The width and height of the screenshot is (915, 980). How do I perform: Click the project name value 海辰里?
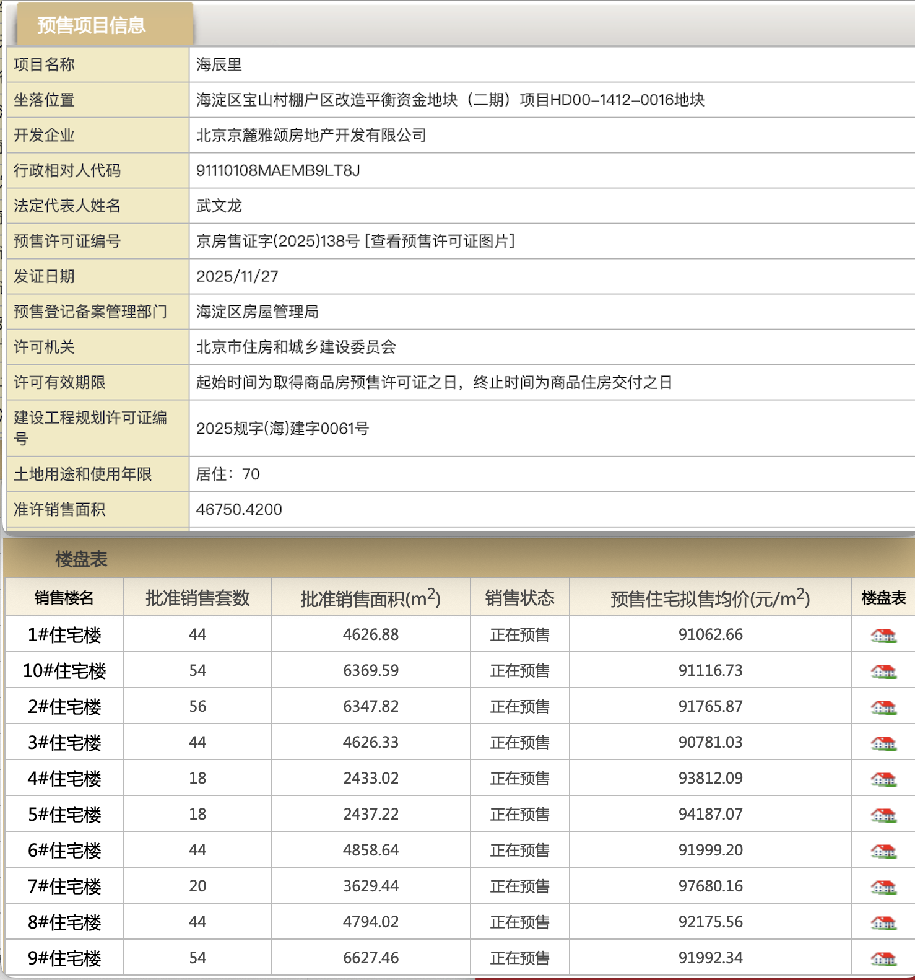tap(219, 64)
